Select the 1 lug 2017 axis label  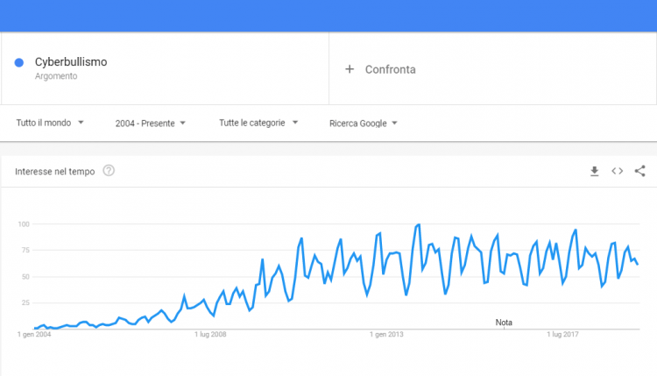click(562, 334)
